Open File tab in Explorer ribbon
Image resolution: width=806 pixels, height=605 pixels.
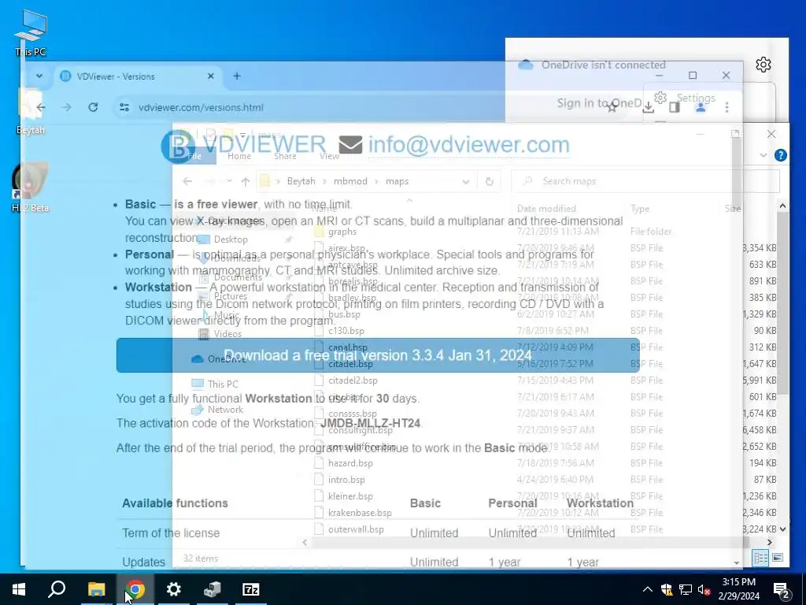(x=194, y=156)
